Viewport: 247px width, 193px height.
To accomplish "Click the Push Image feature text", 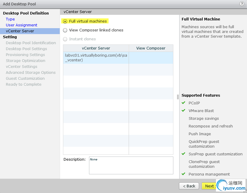I will 200,134.
